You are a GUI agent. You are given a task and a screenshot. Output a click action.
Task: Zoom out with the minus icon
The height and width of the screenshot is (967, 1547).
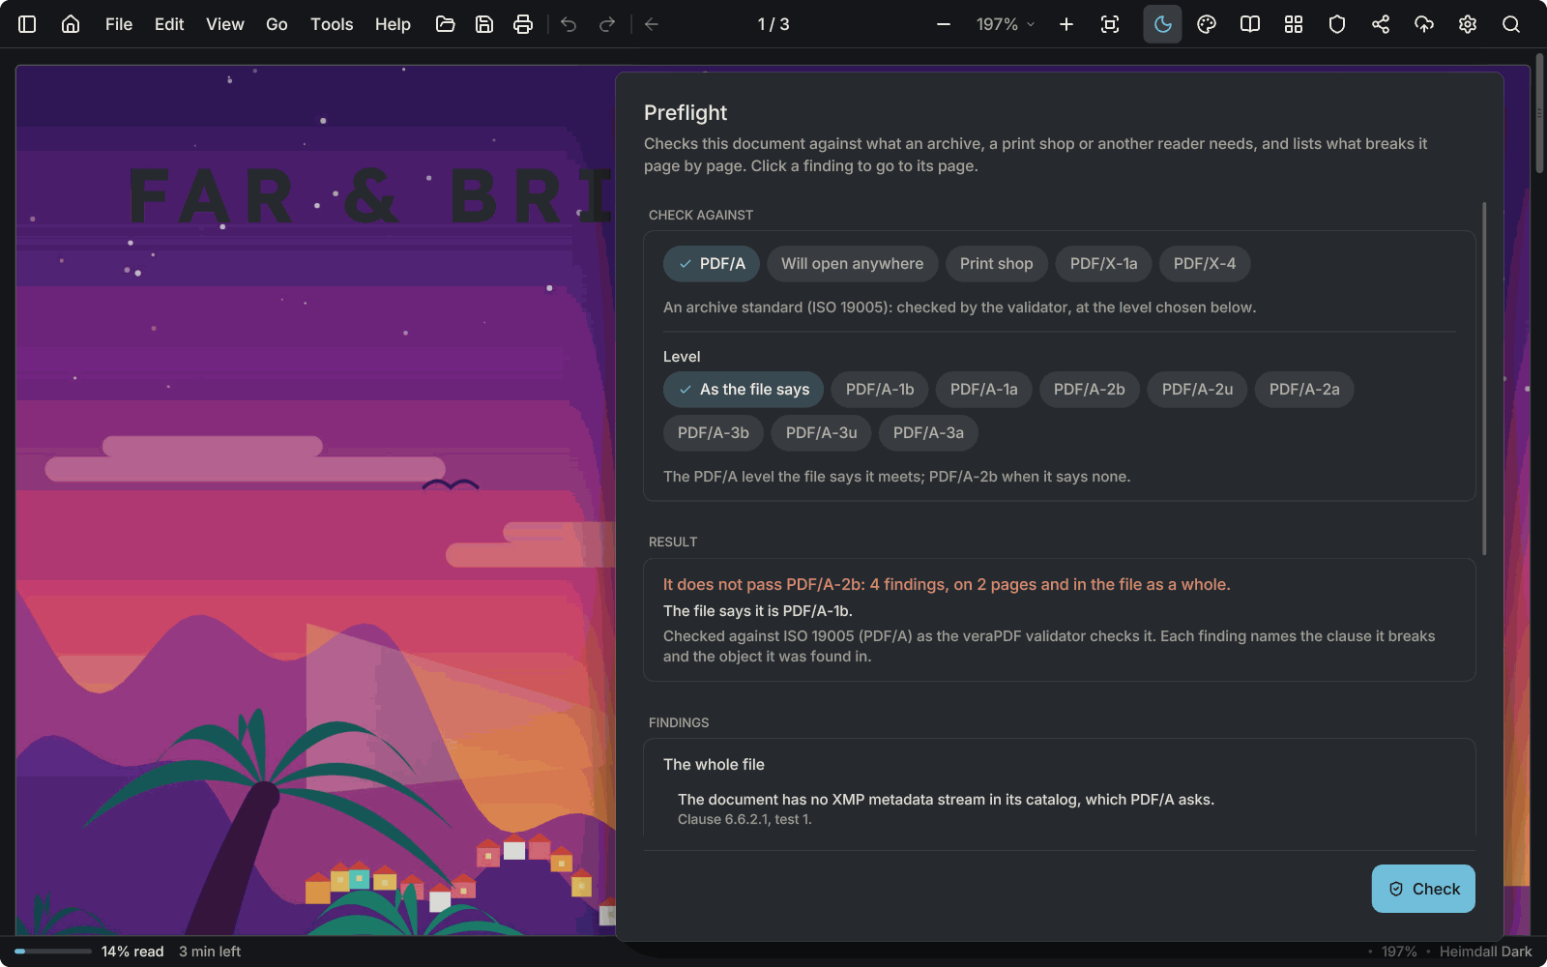944,24
